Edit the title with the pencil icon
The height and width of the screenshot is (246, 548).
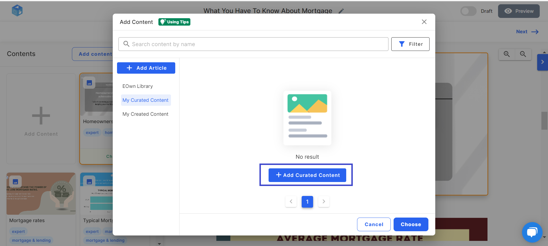point(341,11)
